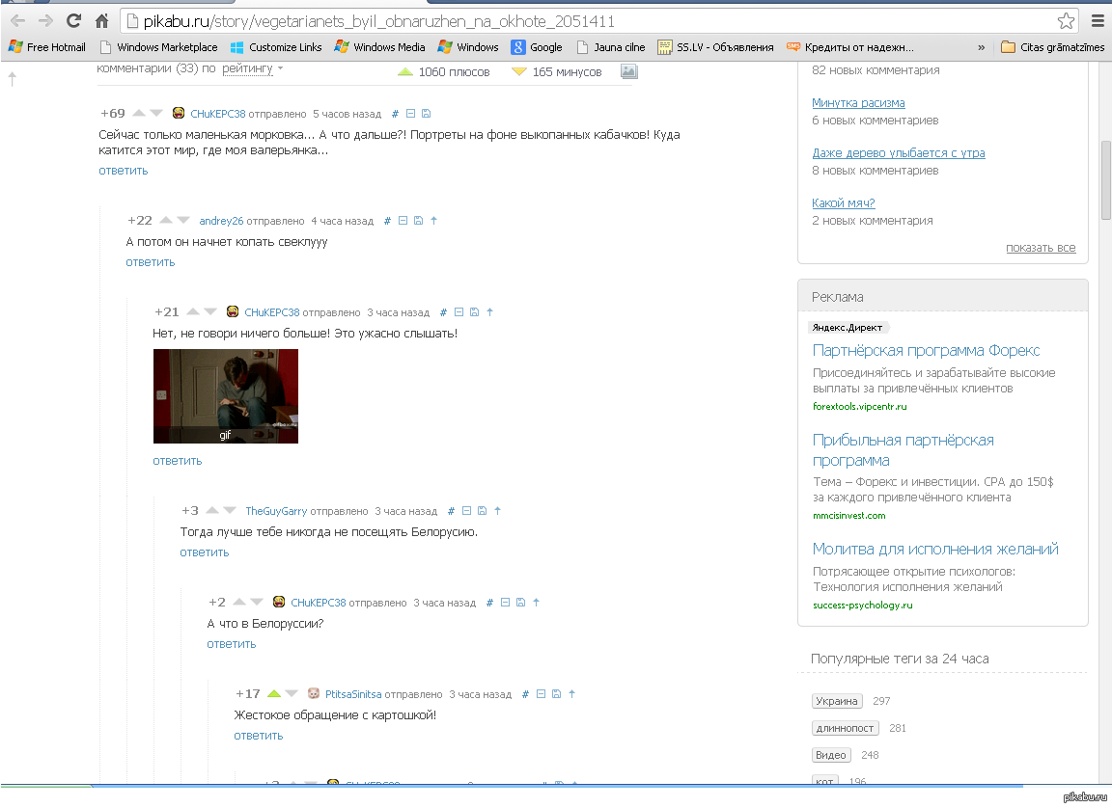This screenshot has width=1112, height=808.
Task: Save the +69 comment with the disk icon
Action: point(427,114)
